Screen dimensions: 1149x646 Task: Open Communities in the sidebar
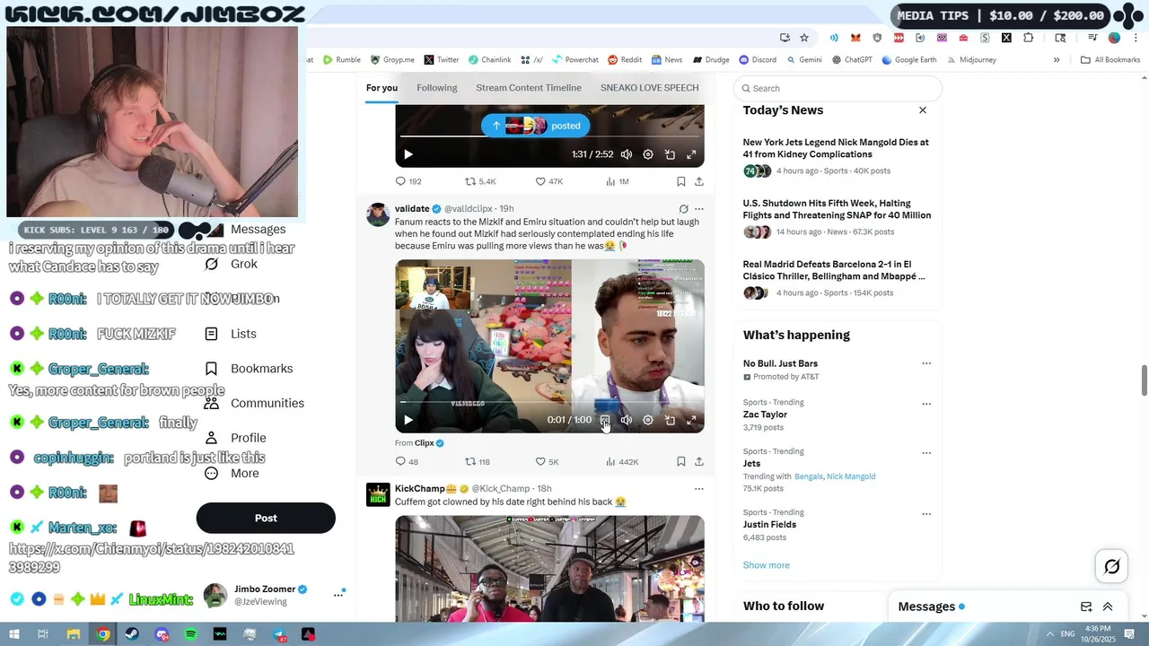point(254,404)
